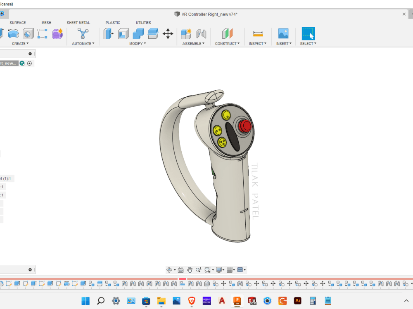Open Display Settings monitor icon

218,269
